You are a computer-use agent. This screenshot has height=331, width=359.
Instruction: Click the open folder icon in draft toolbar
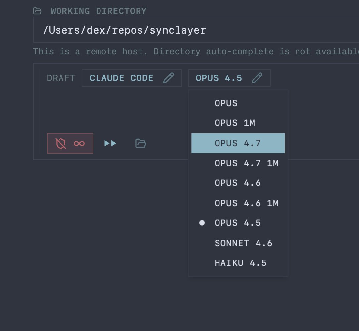[140, 144]
